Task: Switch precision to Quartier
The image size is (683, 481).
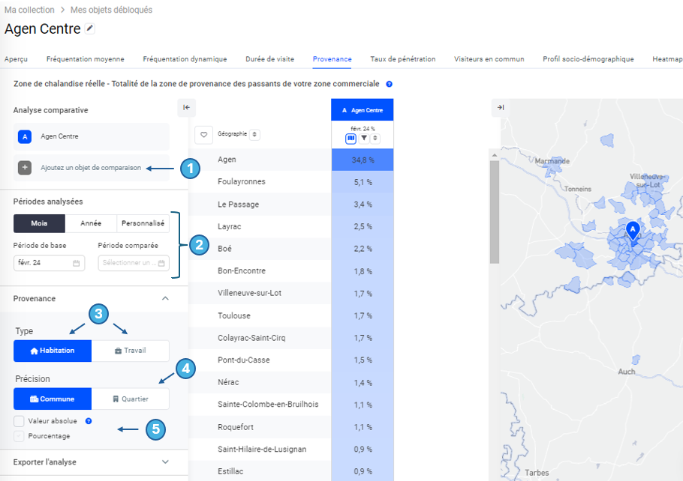Action: 131,399
